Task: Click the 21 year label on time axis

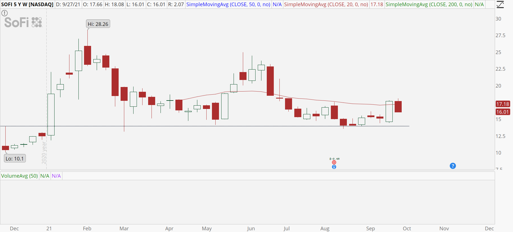Action: coord(49,229)
